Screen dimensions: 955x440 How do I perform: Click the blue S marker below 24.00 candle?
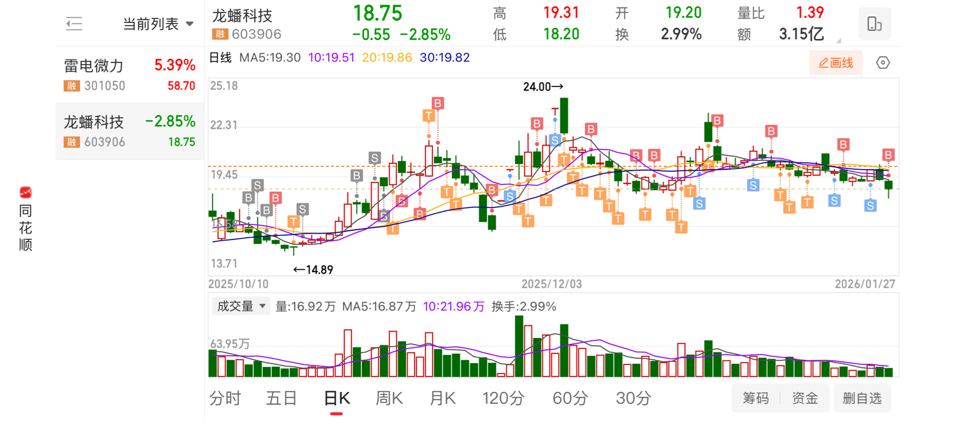tap(555, 140)
